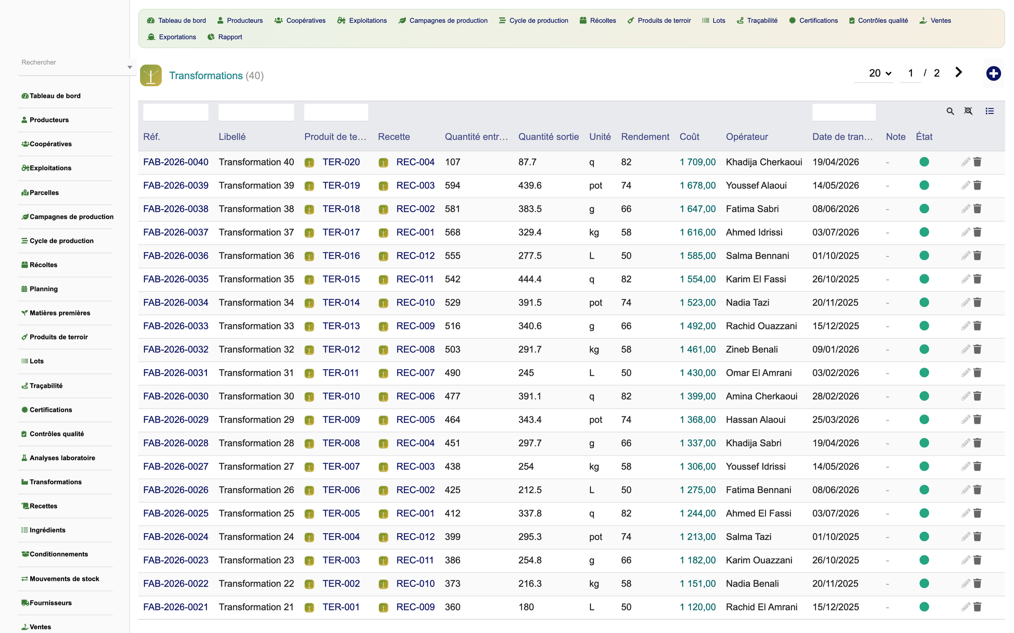Click the search magnifier icon in filter row
The height and width of the screenshot is (633, 1014).
click(x=950, y=111)
